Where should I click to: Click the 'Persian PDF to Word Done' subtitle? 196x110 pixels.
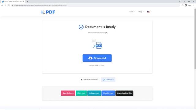pyautogui.click(x=97, y=32)
